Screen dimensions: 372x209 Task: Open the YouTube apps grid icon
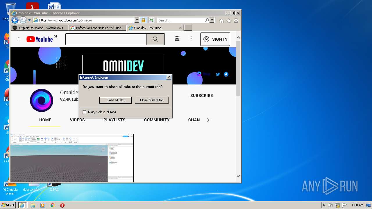tap(177, 39)
